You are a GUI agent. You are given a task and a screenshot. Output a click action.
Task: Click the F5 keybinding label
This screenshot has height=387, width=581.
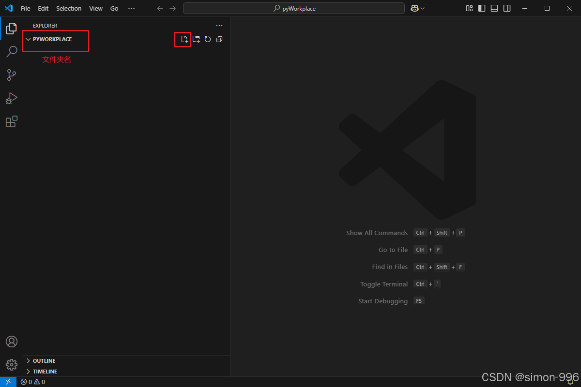(419, 301)
